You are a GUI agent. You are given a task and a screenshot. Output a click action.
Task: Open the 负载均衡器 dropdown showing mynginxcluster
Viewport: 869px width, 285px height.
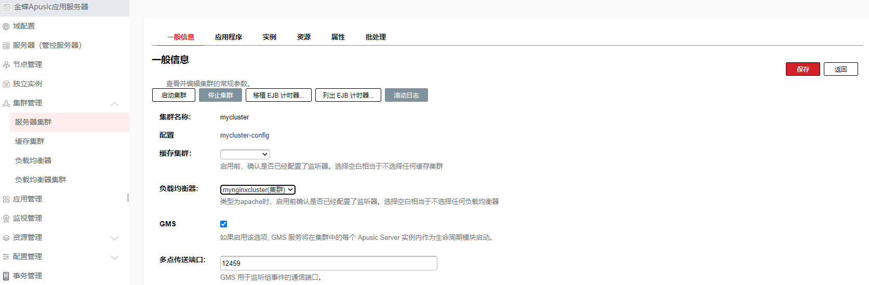pyautogui.click(x=258, y=190)
